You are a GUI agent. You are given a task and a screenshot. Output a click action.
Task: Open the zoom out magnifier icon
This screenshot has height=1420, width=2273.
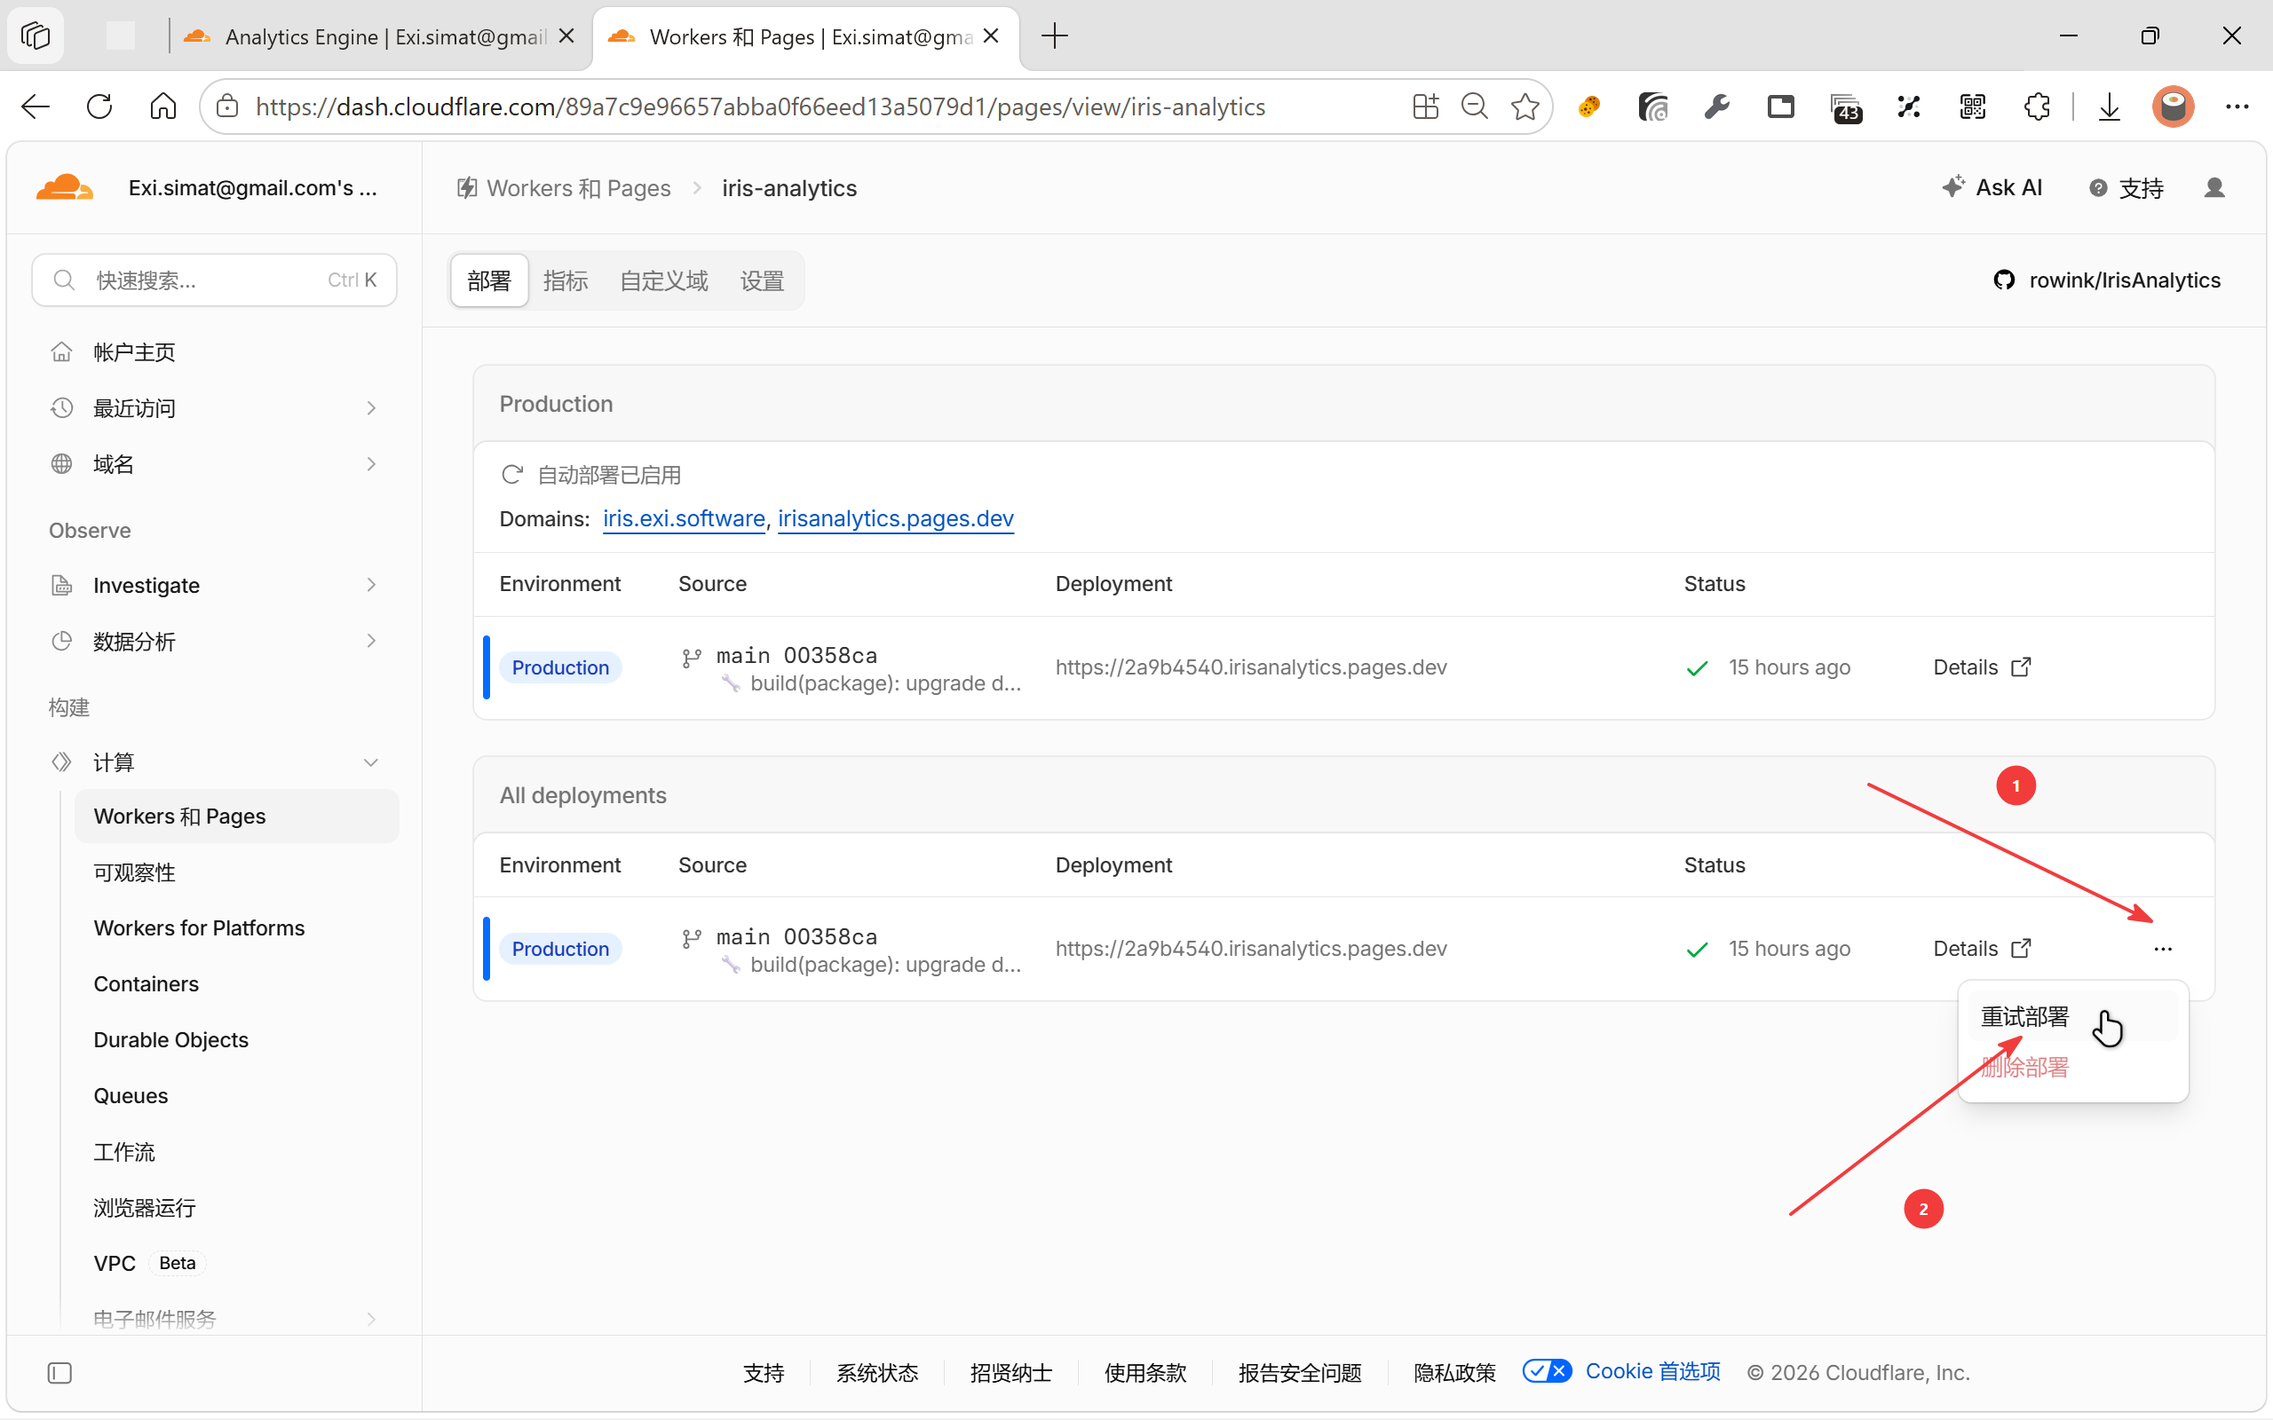[1475, 107]
